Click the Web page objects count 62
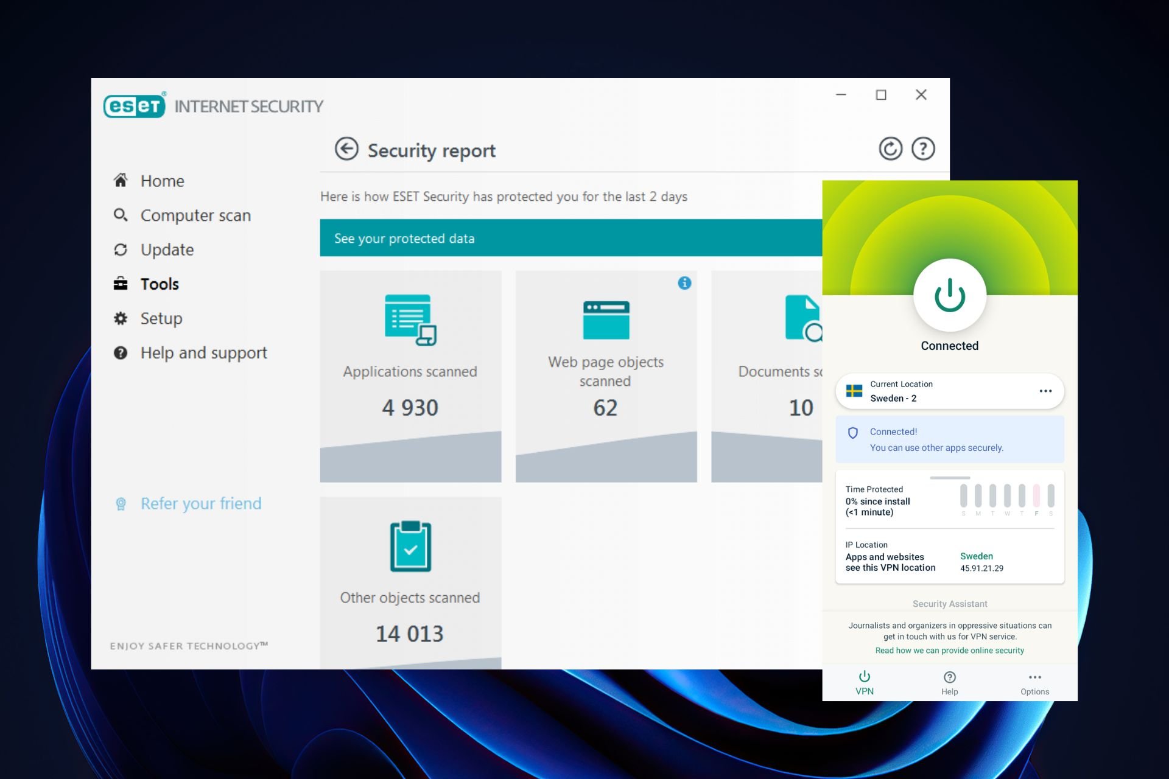This screenshot has width=1169, height=779. (605, 408)
